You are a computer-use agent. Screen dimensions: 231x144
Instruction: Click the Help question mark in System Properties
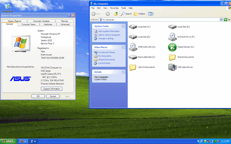click(x=69, y=15)
